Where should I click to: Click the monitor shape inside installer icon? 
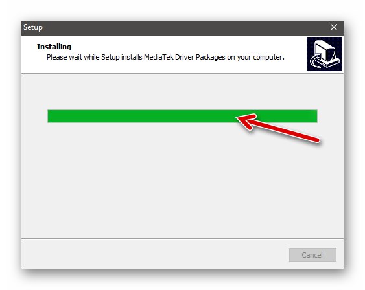[x=327, y=52]
